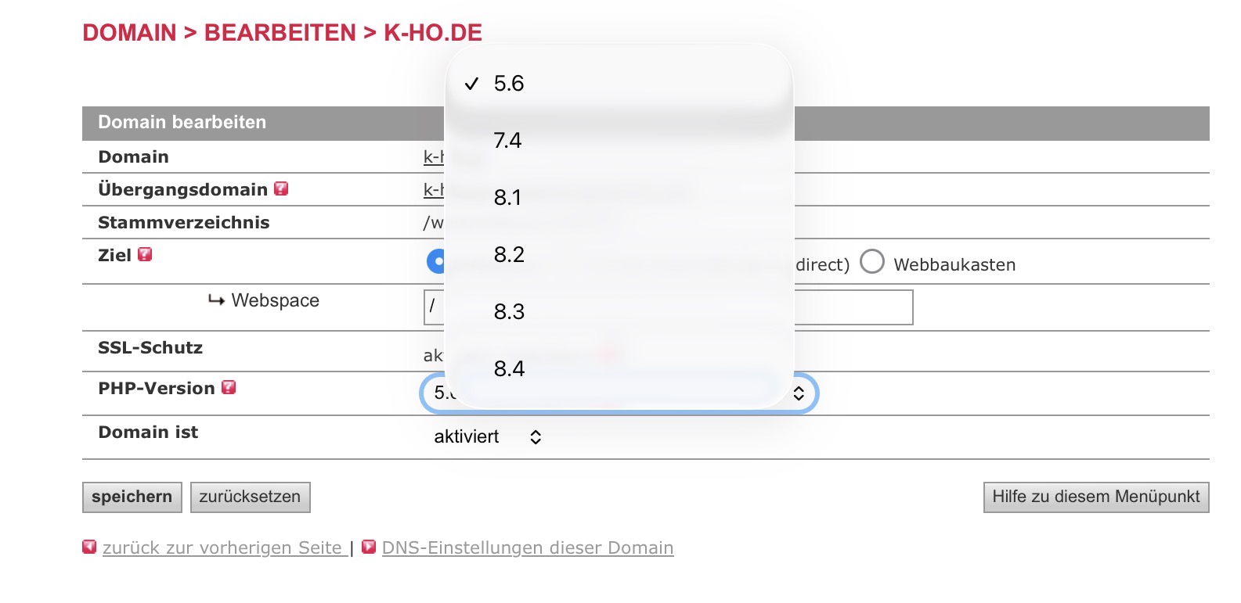Choose PHP version 7.4 from list
This screenshot has height=603, width=1241.
pyautogui.click(x=507, y=141)
